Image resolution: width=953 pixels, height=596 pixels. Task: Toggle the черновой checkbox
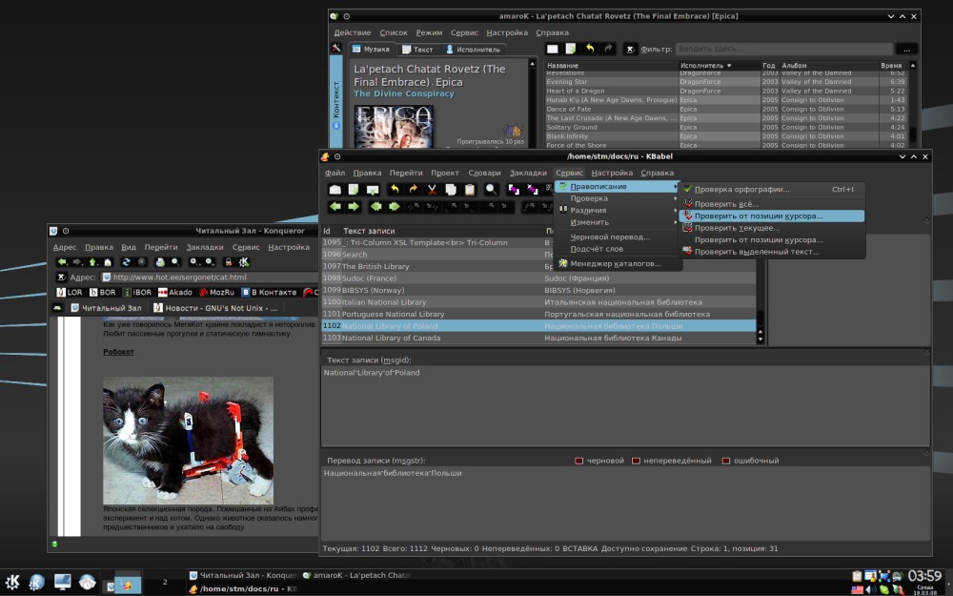pyautogui.click(x=578, y=461)
